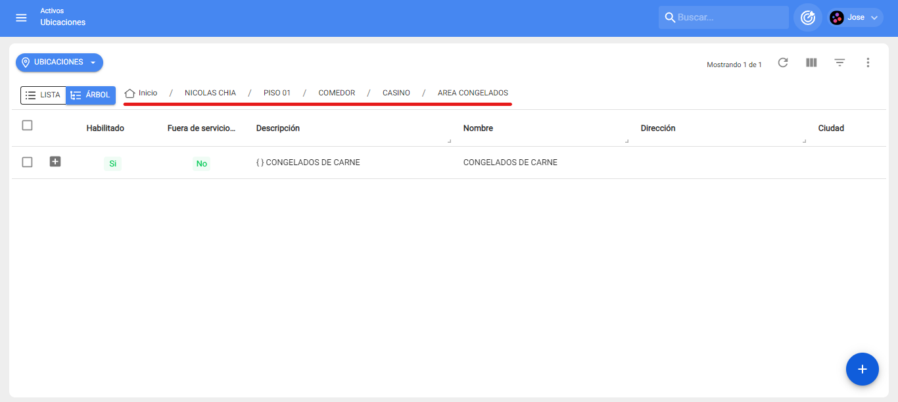The width and height of the screenshot is (898, 402).
Task: Expand the CONGELADOS DE CARNE row
Action: pyautogui.click(x=55, y=161)
